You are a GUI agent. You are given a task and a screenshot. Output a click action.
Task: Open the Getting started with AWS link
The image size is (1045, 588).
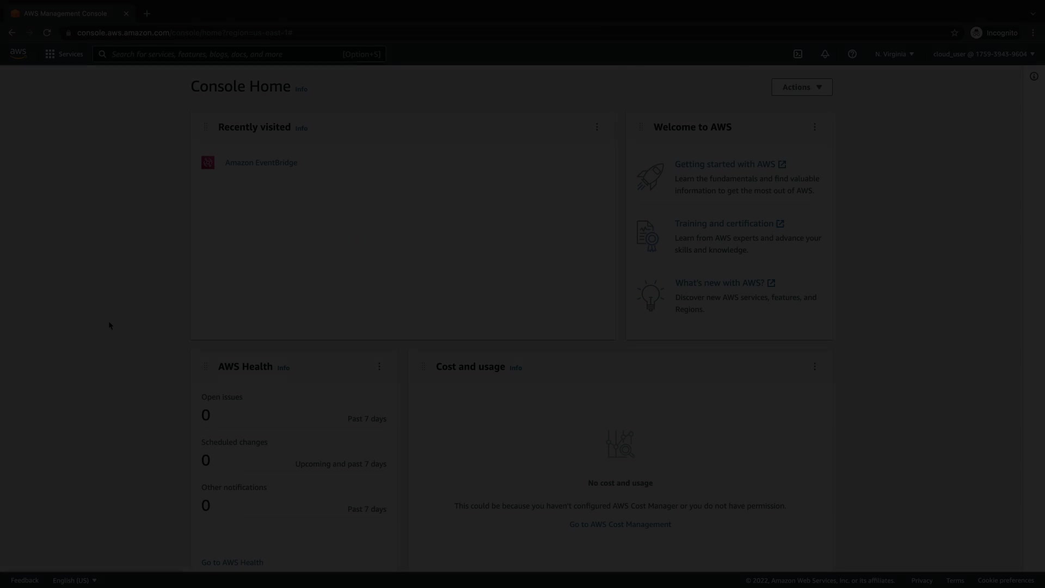(x=725, y=164)
